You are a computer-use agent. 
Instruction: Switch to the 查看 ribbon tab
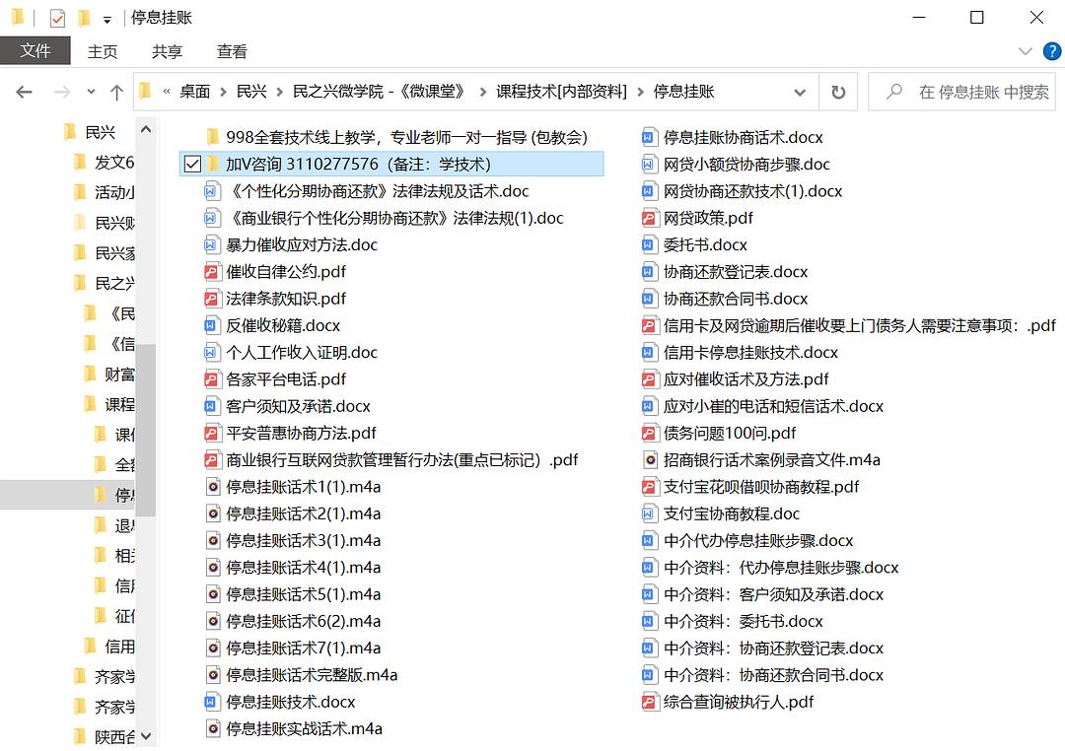coord(231,51)
